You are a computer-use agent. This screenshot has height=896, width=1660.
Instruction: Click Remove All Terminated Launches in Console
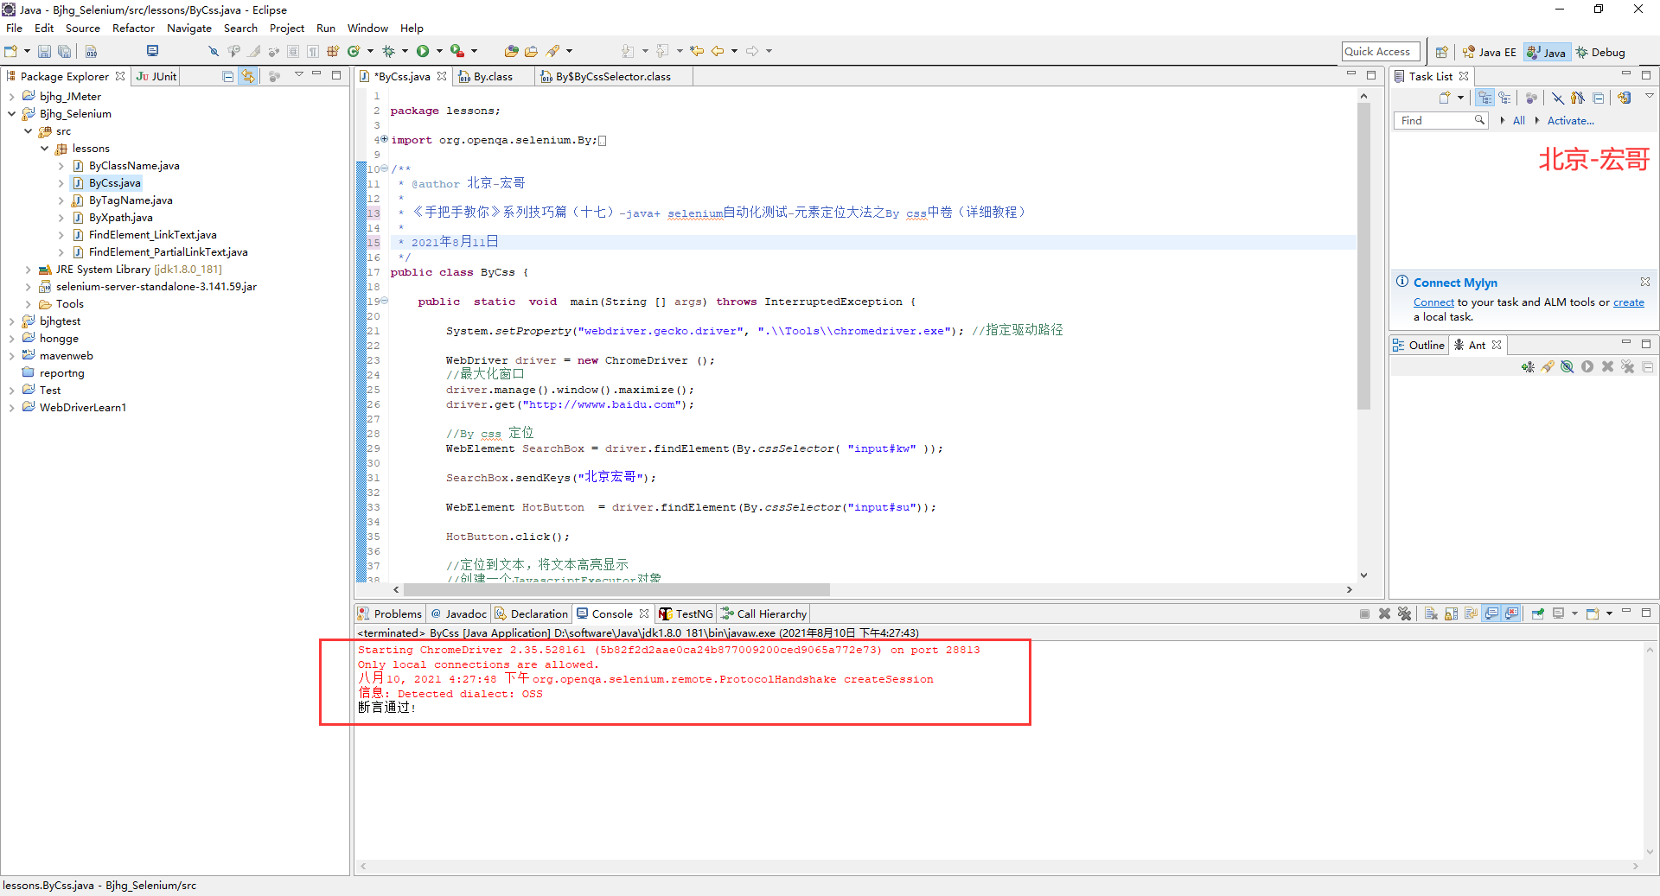pyautogui.click(x=1404, y=614)
